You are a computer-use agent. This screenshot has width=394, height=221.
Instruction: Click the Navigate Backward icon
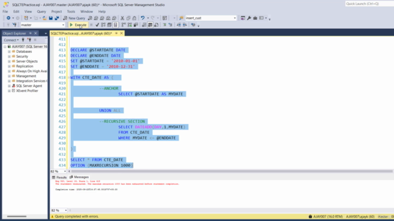[x=8, y=18]
